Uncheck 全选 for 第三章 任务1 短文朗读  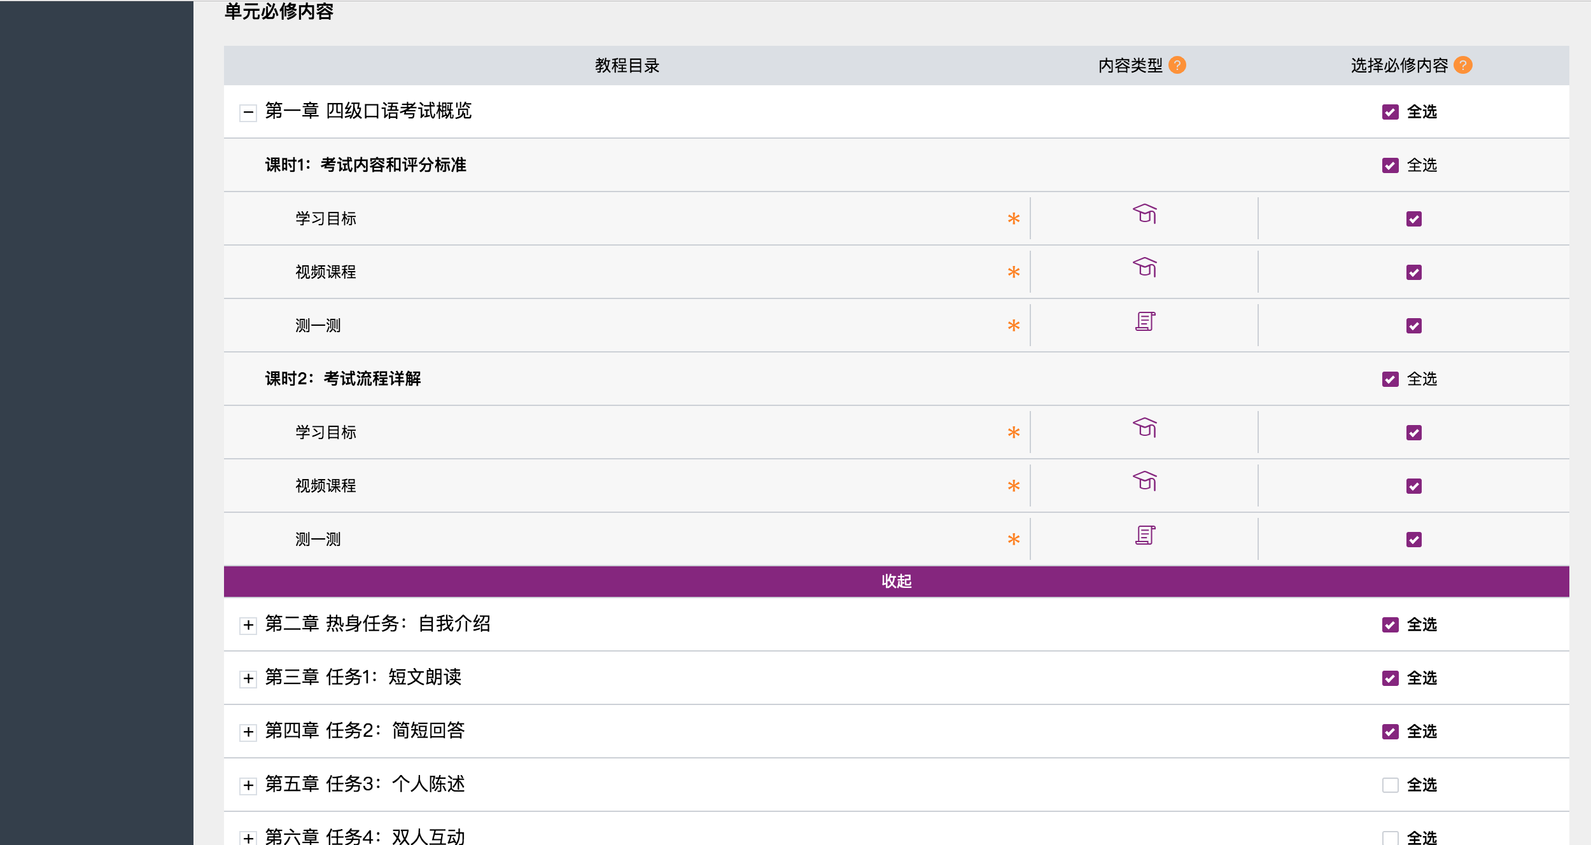(1390, 678)
